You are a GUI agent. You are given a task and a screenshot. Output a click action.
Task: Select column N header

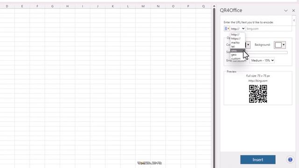pyautogui.click(x=158, y=6)
